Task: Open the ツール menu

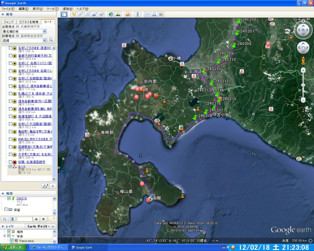Action: (x=52, y=9)
